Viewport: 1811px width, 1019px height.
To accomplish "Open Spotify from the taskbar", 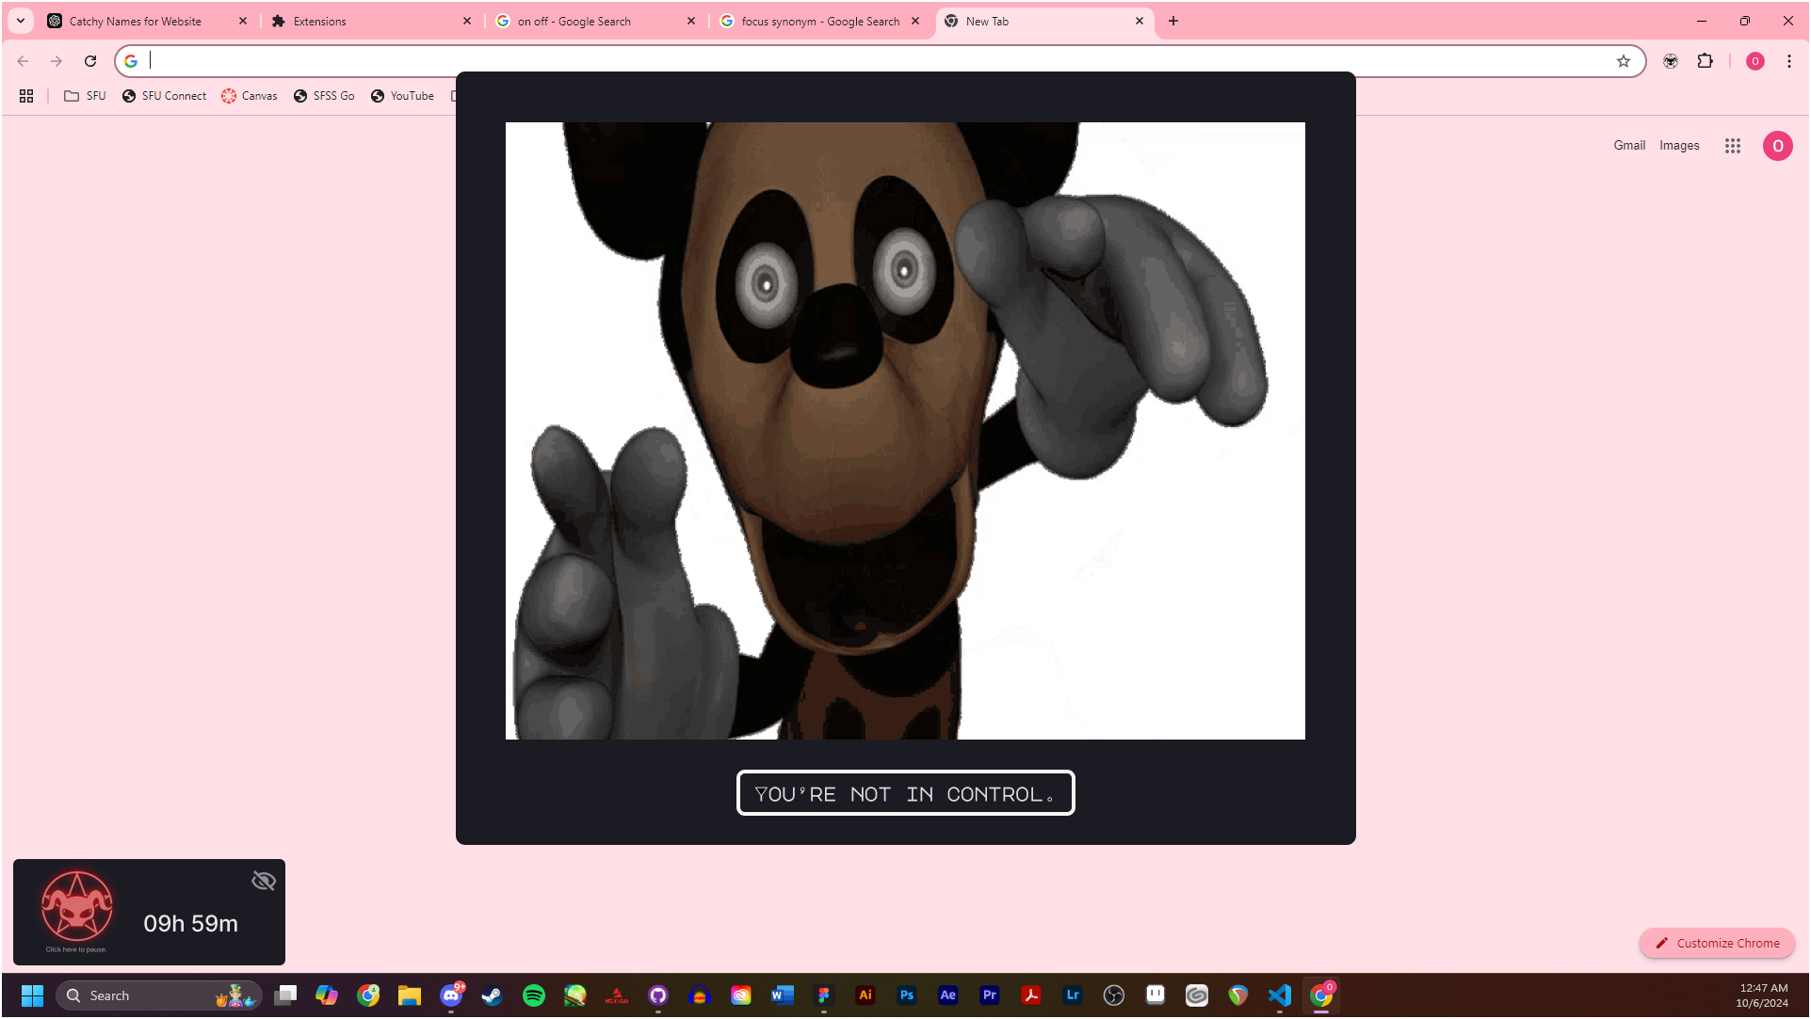I will pos(534,995).
